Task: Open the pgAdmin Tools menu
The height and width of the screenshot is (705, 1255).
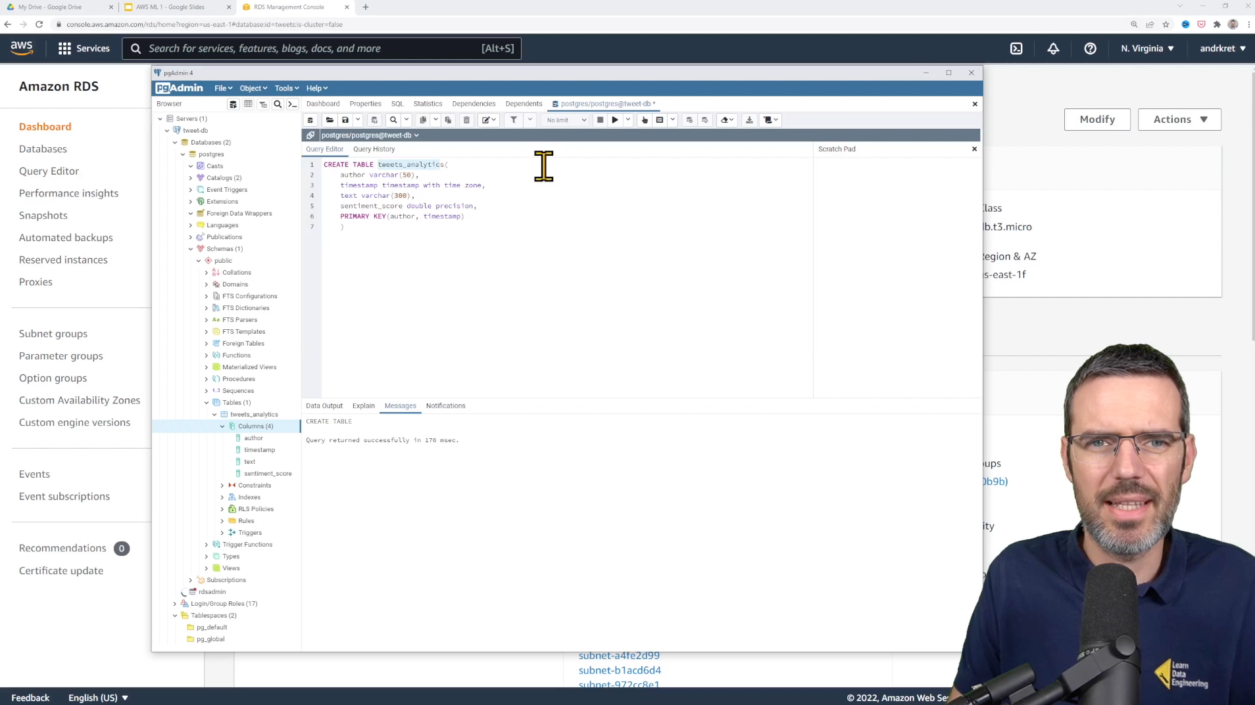Action: (287, 88)
